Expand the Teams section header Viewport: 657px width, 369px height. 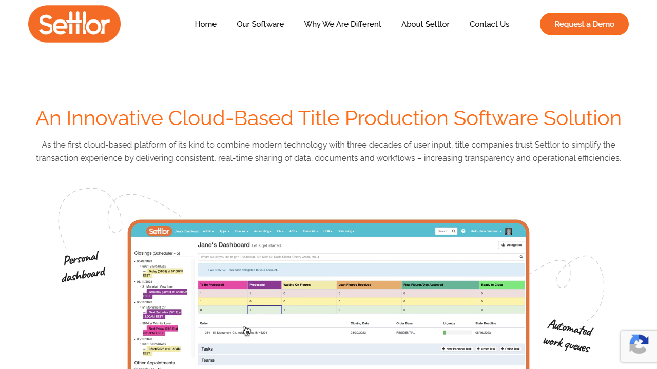coord(361,360)
